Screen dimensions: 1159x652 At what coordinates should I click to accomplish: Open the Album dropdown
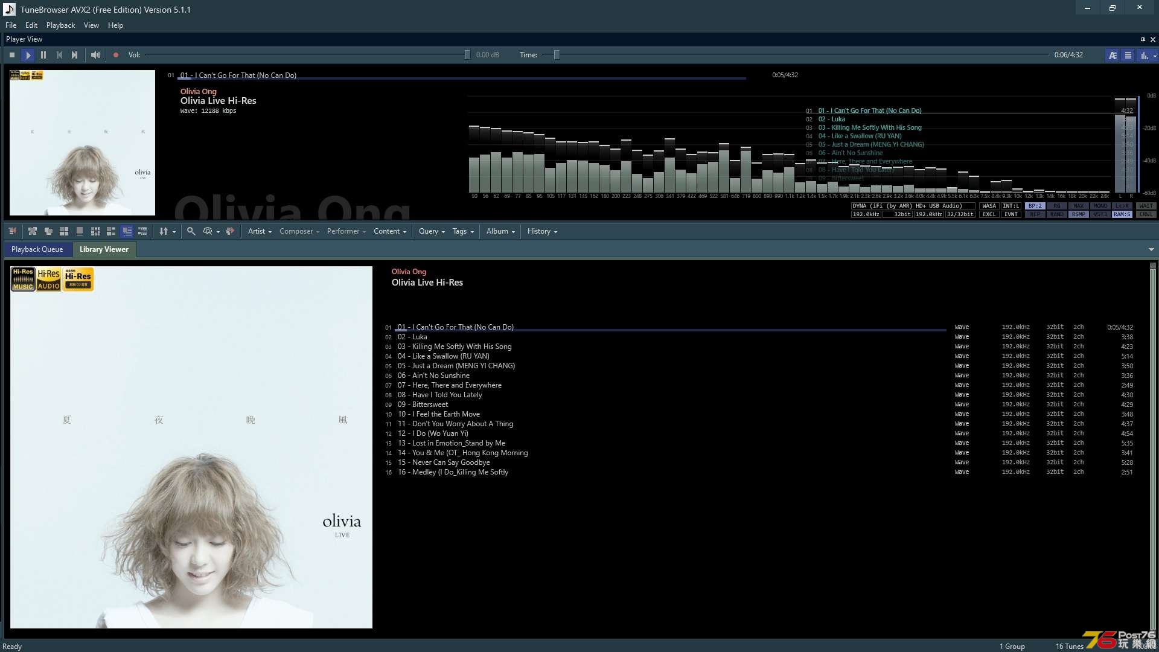tap(500, 231)
